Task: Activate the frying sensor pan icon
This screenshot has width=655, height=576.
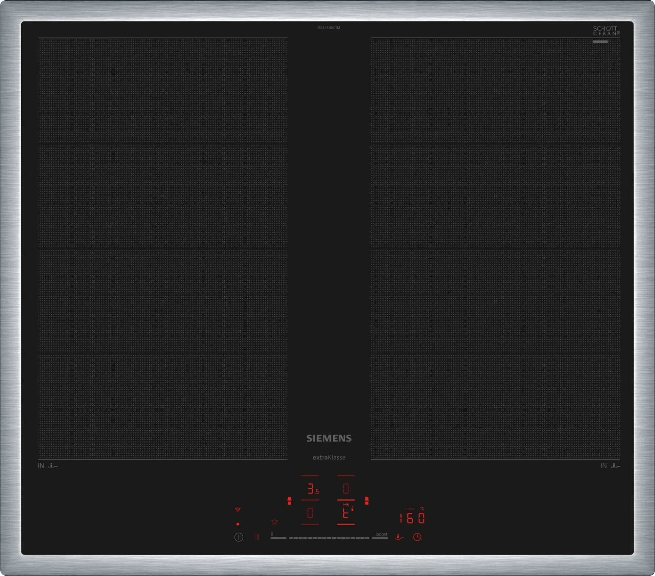Action: tap(399, 537)
